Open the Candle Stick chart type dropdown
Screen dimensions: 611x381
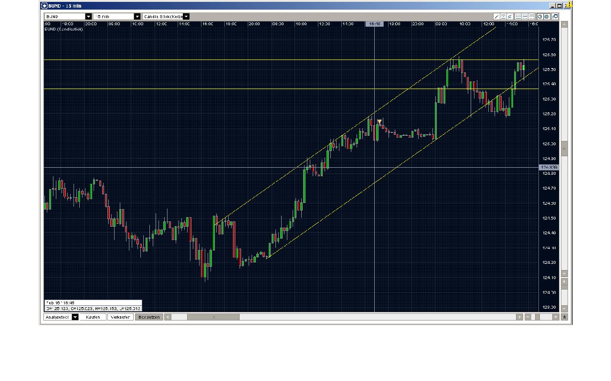point(186,16)
